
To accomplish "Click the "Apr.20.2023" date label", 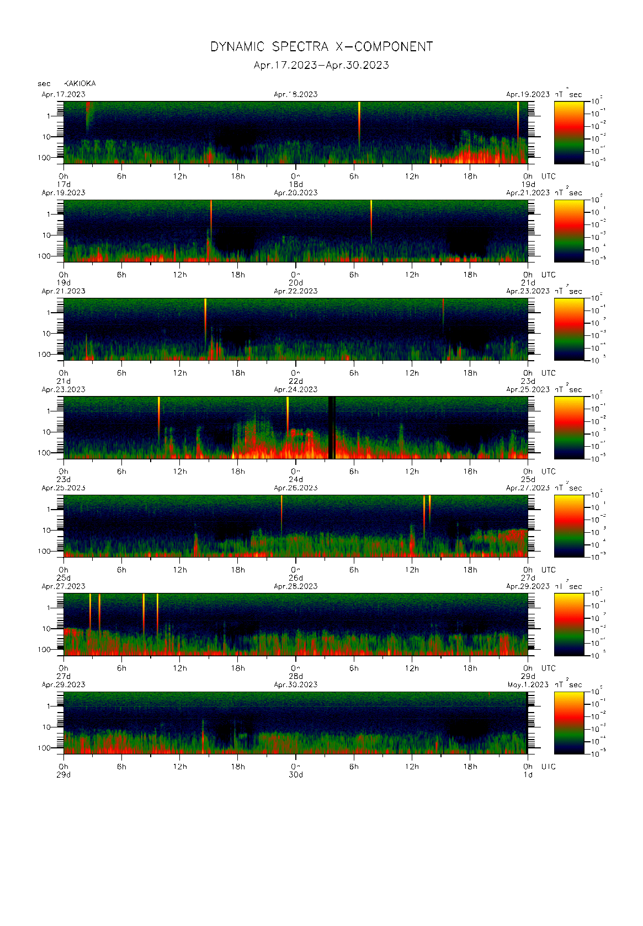I will 296,192.
